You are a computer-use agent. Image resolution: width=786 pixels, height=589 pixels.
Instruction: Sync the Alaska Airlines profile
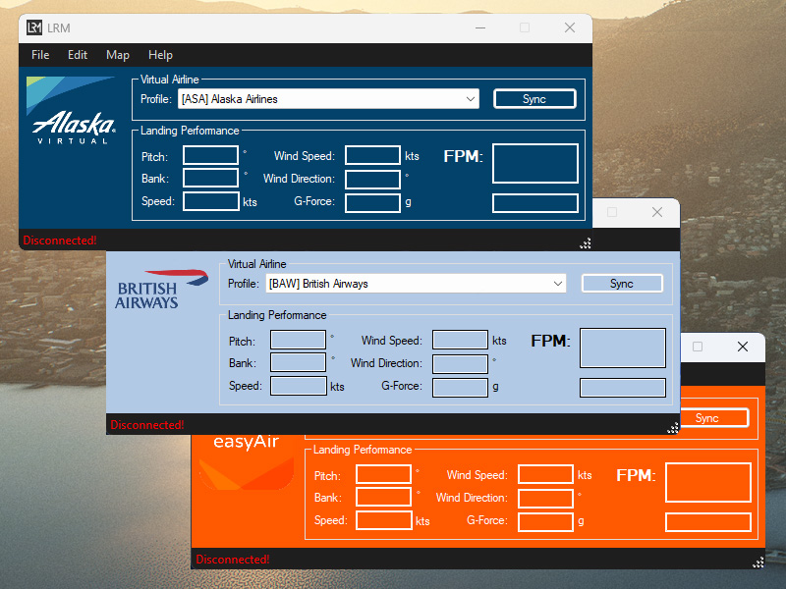click(x=534, y=99)
